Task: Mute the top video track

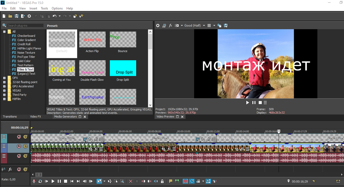Action: click(x=19, y=137)
